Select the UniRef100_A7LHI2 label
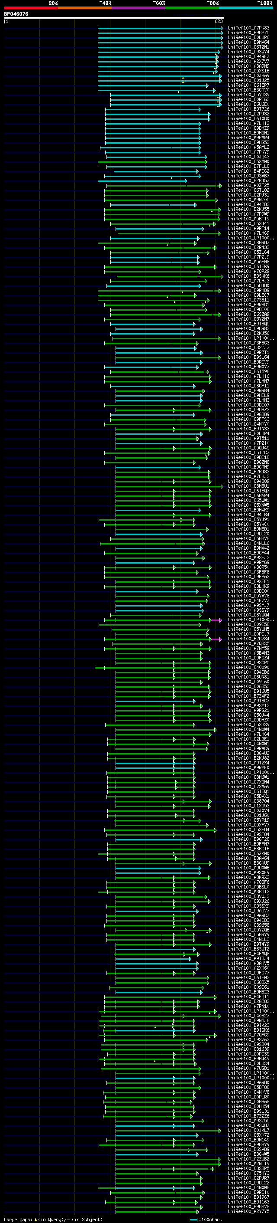Image resolution: width=277 pixels, height=1223 pixels. (x=248, y=124)
